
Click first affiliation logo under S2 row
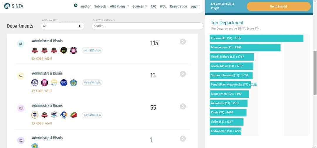point(35,83)
